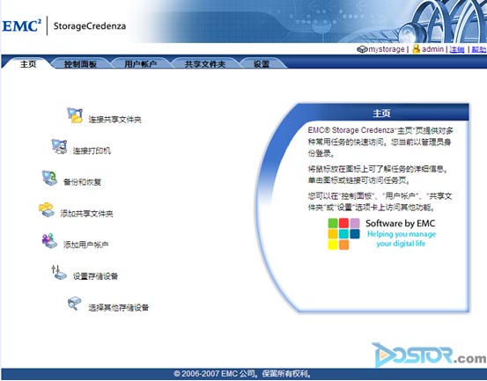Open the 帮助 help link

tap(479, 49)
